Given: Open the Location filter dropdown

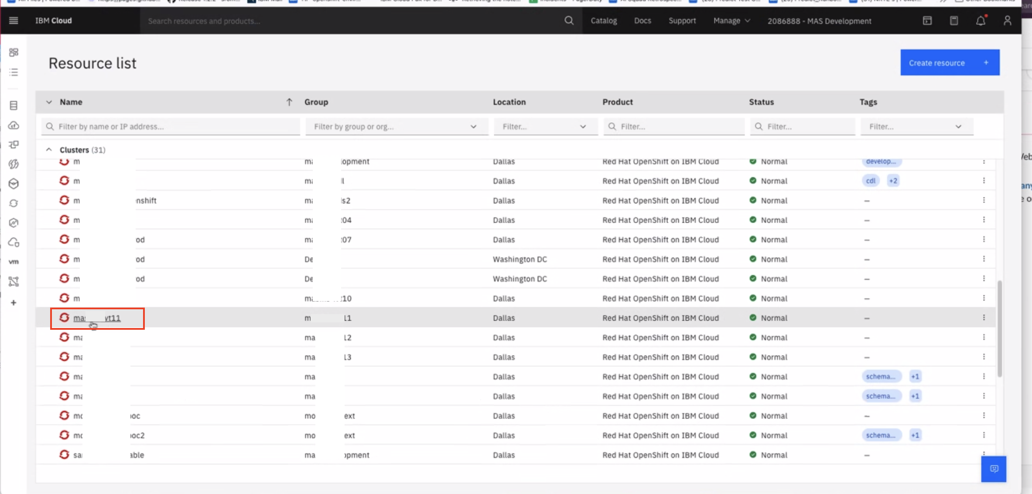Looking at the screenshot, I should point(545,126).
